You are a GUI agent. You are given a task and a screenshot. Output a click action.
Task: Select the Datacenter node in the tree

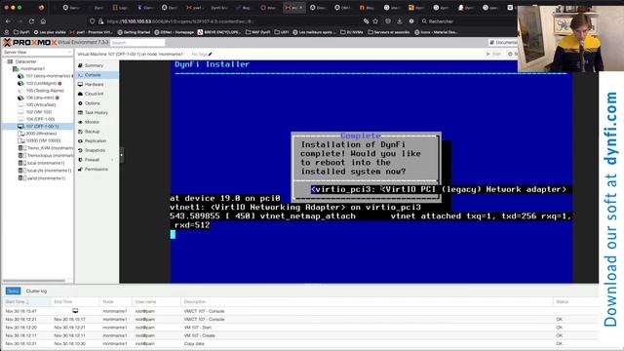26,61
